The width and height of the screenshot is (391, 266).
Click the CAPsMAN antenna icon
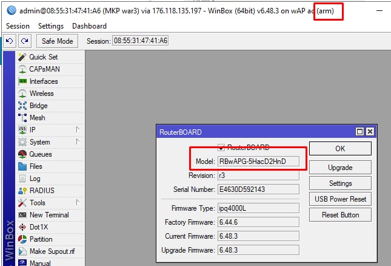pyautogui.click(x=22, y=69)
